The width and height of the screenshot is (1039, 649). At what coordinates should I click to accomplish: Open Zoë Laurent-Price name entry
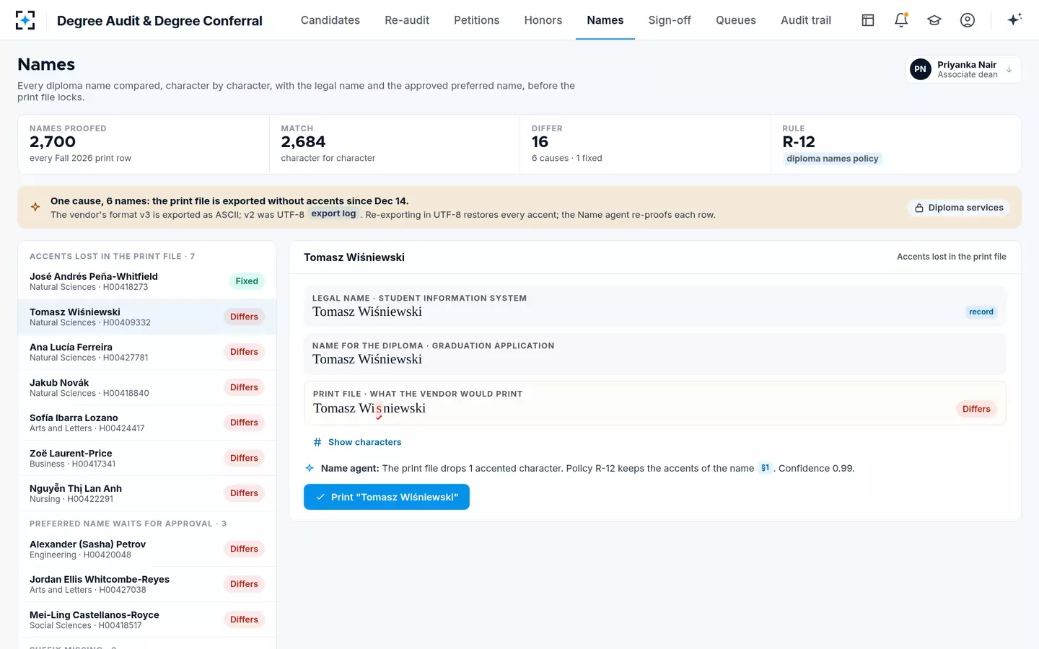click(147, 458)
